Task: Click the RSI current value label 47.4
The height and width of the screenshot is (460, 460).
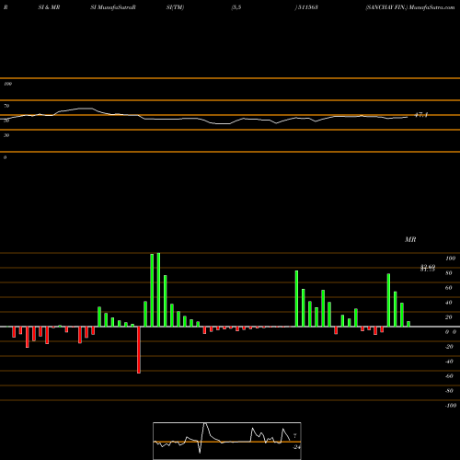Action: pos(421,115)
